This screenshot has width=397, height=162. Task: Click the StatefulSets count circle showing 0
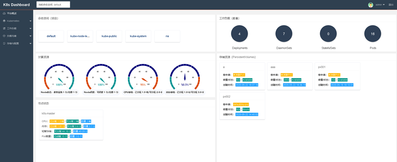point(328,34)
